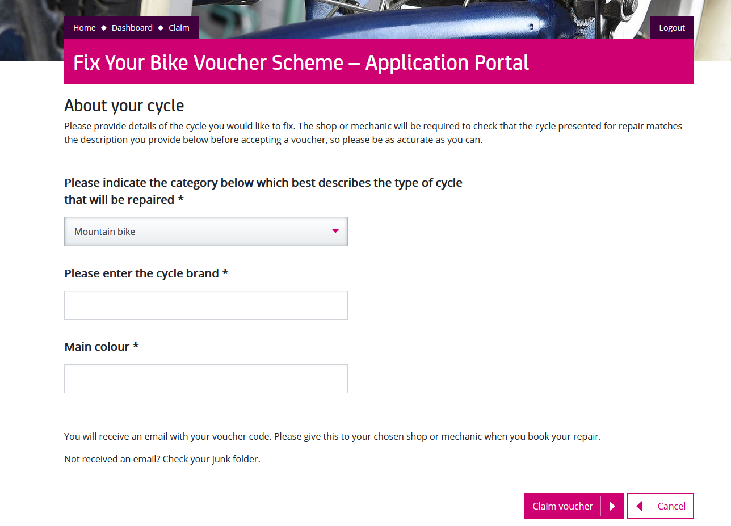
Task: Click inside the cycle brand field
Action: point(206,305)
